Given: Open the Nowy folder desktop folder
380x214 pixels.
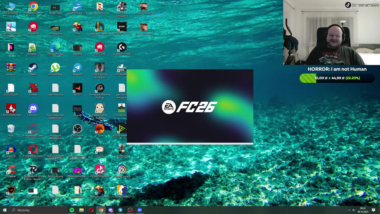Looking at the screenshot, I should click(x=77, y=192).
